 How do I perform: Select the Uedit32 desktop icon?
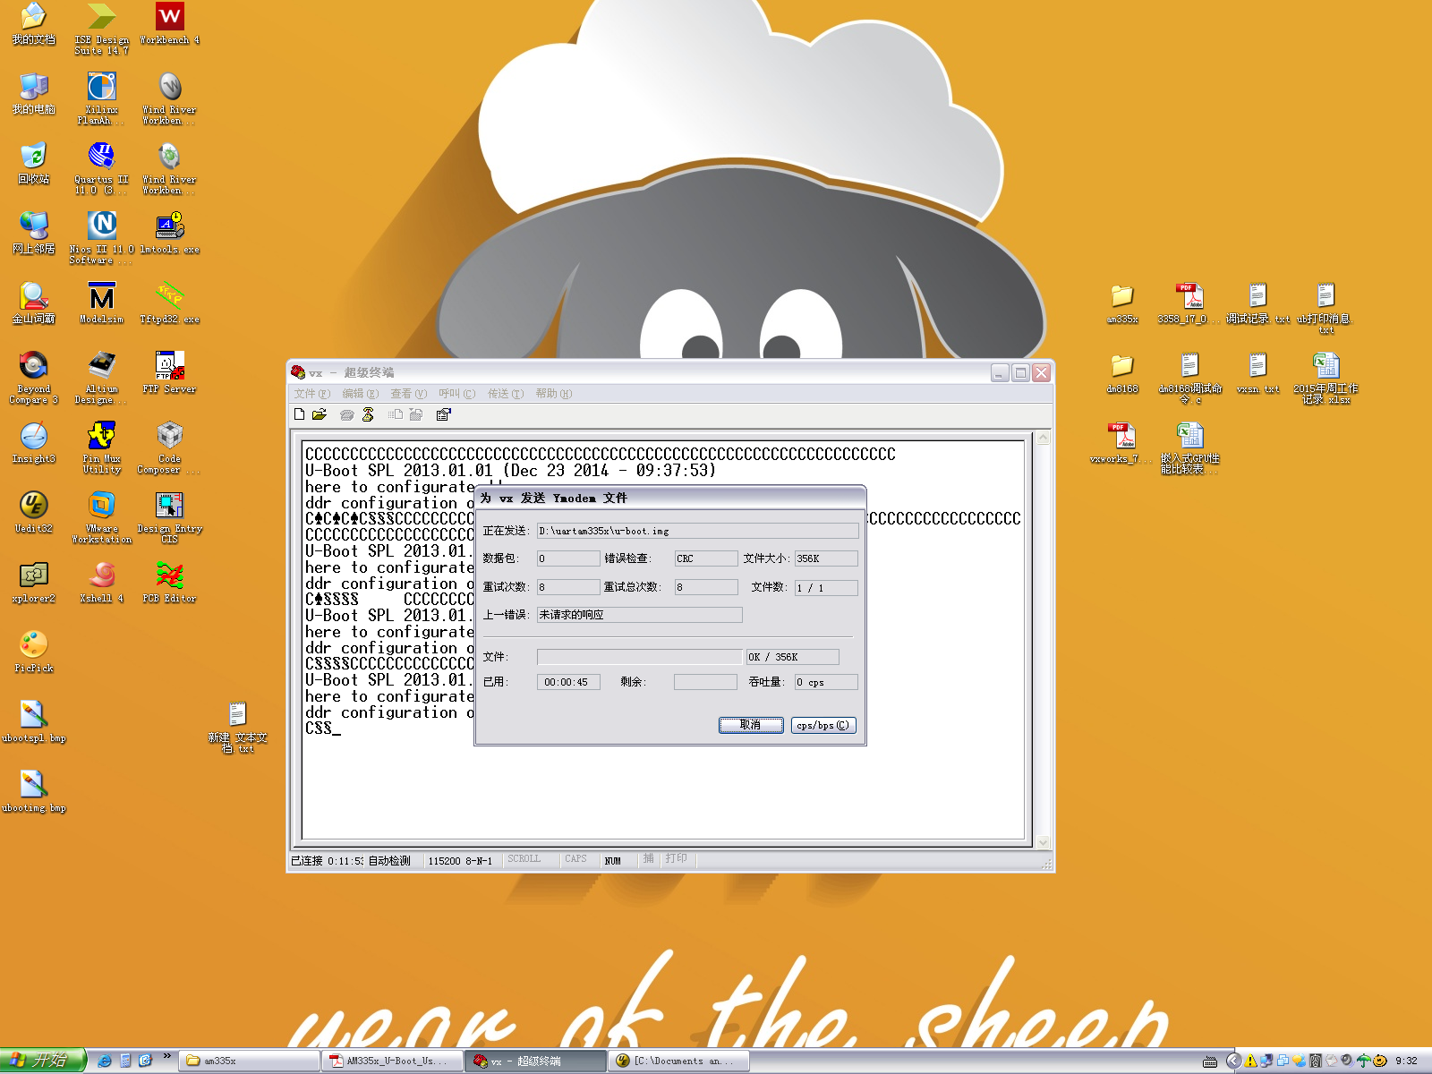(33, 513)
